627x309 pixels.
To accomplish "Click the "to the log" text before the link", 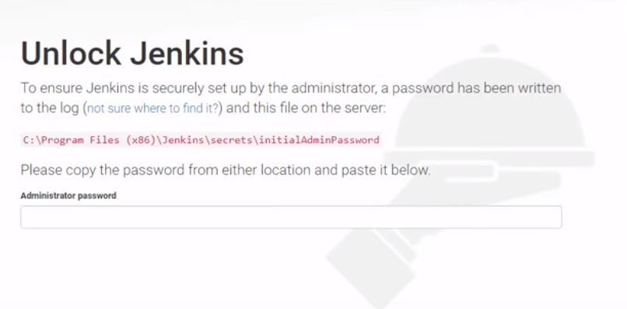I will 50,108.
